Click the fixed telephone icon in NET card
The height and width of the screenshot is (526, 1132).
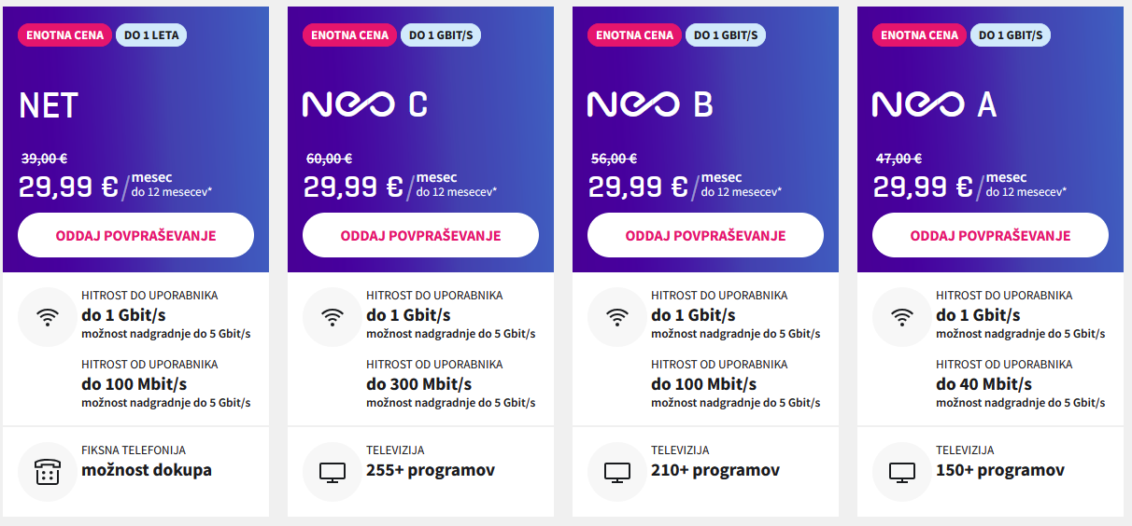point(48,472)
